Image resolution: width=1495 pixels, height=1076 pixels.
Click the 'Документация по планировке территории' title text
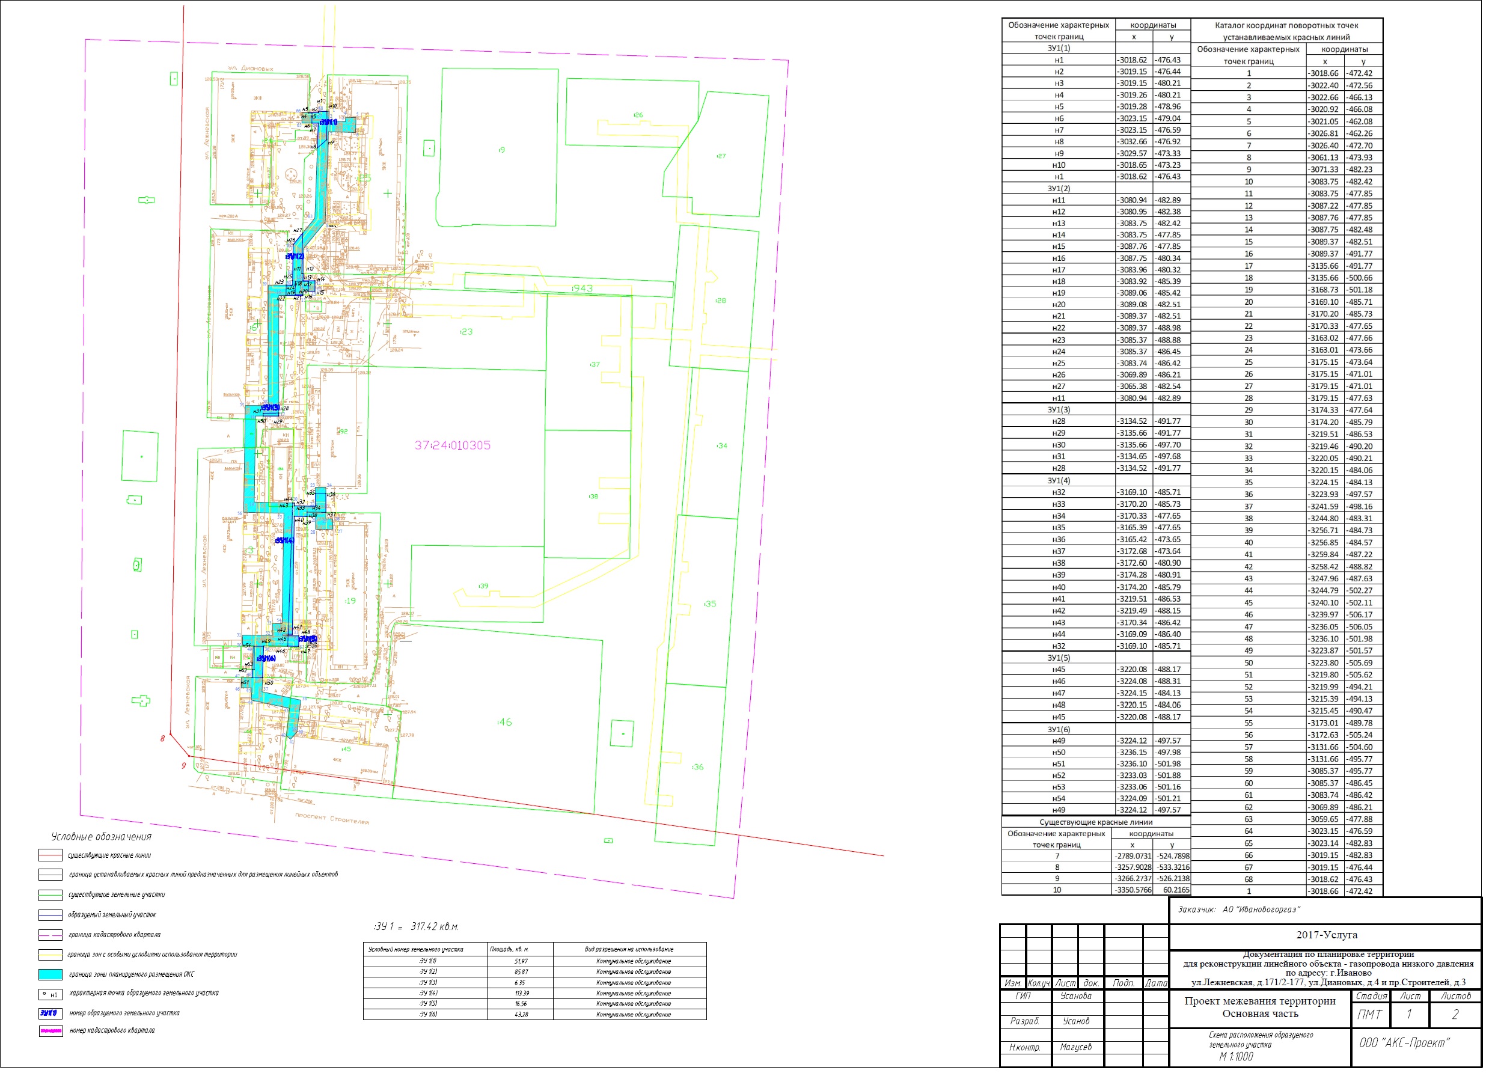[1328, 955]
